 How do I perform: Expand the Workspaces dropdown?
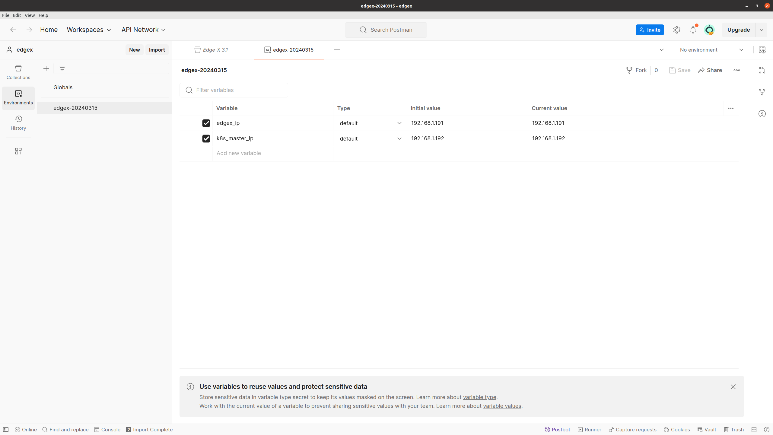[x=89, y=30]
